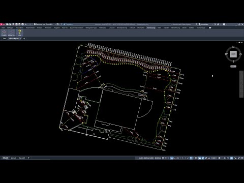The width and height of the screenshot is (244, 183).
Task: Open the DGM ribbon tab
Action: [x=159, y=28]
